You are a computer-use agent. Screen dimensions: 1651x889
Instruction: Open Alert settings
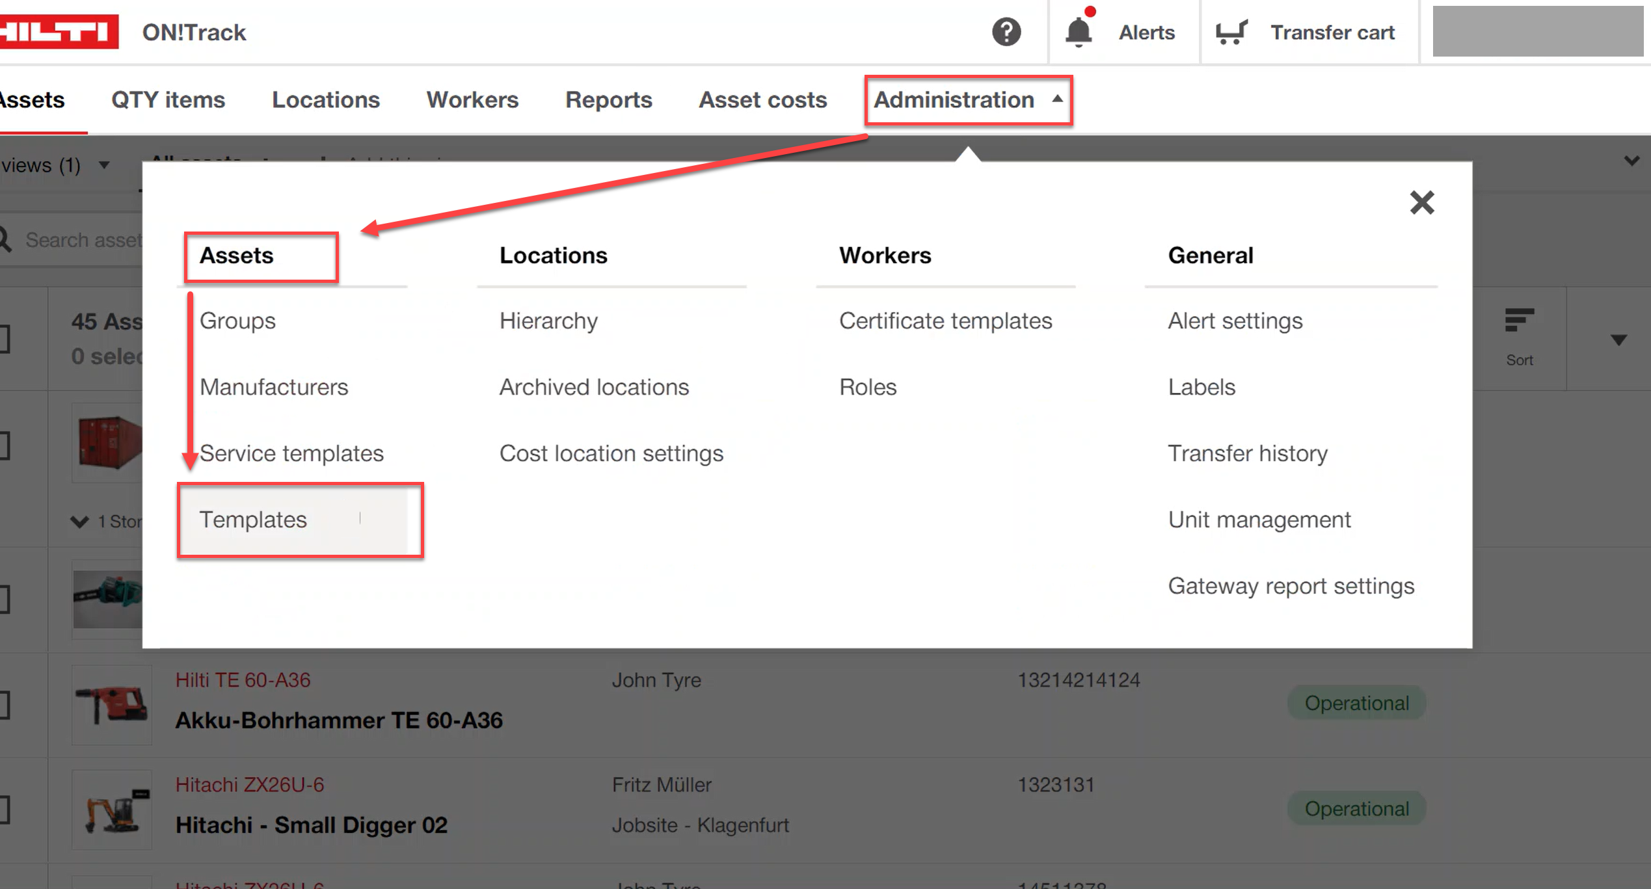1235,321
